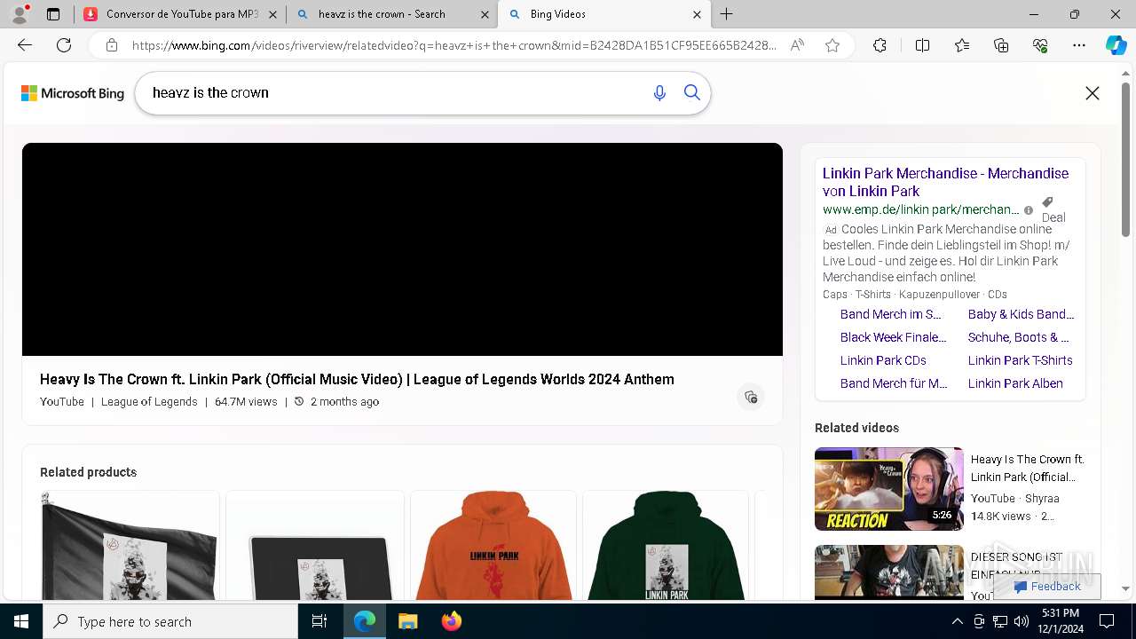Select the Bing Videos tab

(x=603, y=14)
